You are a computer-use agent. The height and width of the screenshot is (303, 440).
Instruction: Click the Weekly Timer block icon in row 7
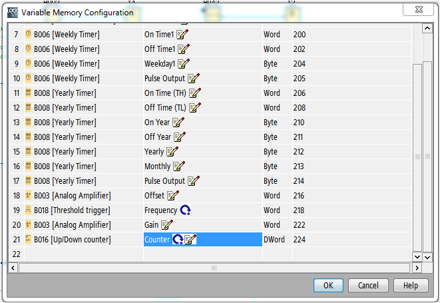click(28, 34)
